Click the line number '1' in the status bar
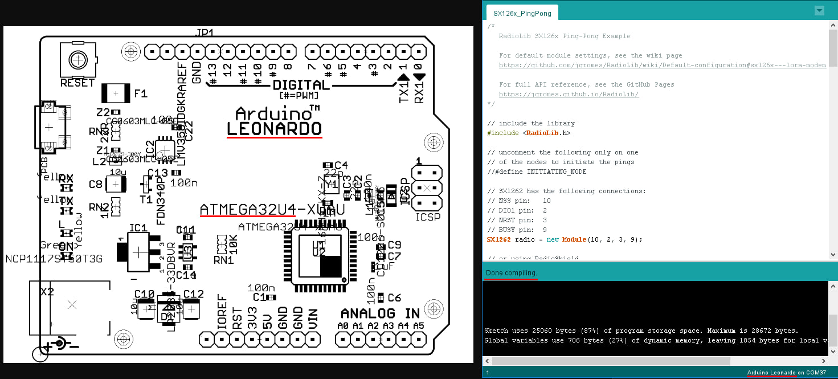Image resolution: width=838 pixels, height=379 pixels. pos(487,373)
